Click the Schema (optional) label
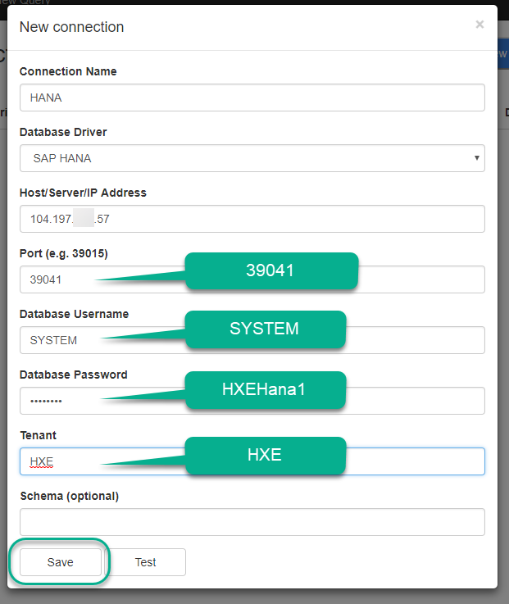The height and width of the screenshot is (604, 509). pos(70,496)
